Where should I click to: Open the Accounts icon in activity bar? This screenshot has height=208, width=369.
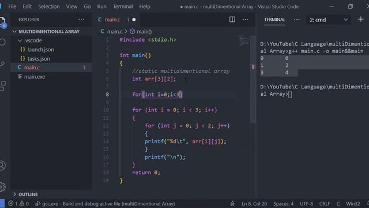point(2,166)
